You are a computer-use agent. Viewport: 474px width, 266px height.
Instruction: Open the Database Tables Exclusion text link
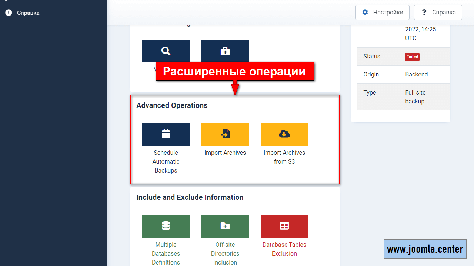click(x=284, y=249)
